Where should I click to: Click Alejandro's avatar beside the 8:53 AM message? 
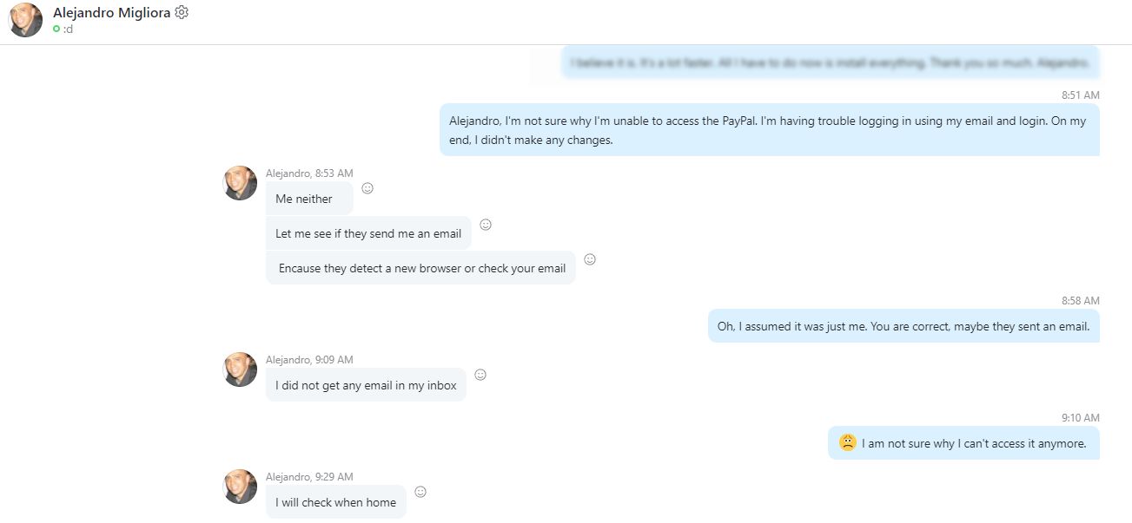(241, 183)
